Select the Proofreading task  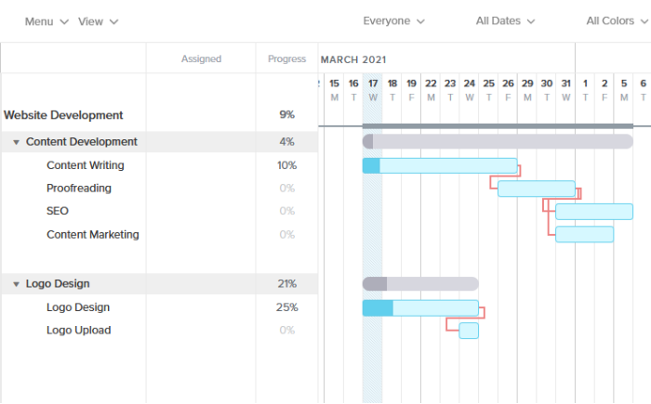tap(79, 189)
